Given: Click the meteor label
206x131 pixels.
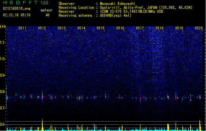Looking at the screenshot, I should click(47, 10).
